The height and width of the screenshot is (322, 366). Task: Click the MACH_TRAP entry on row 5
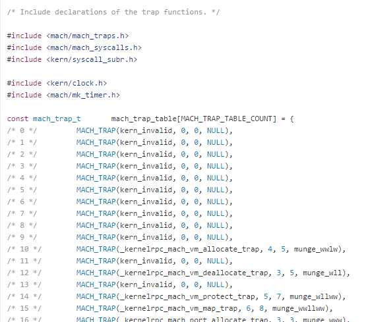coord(154,190)
